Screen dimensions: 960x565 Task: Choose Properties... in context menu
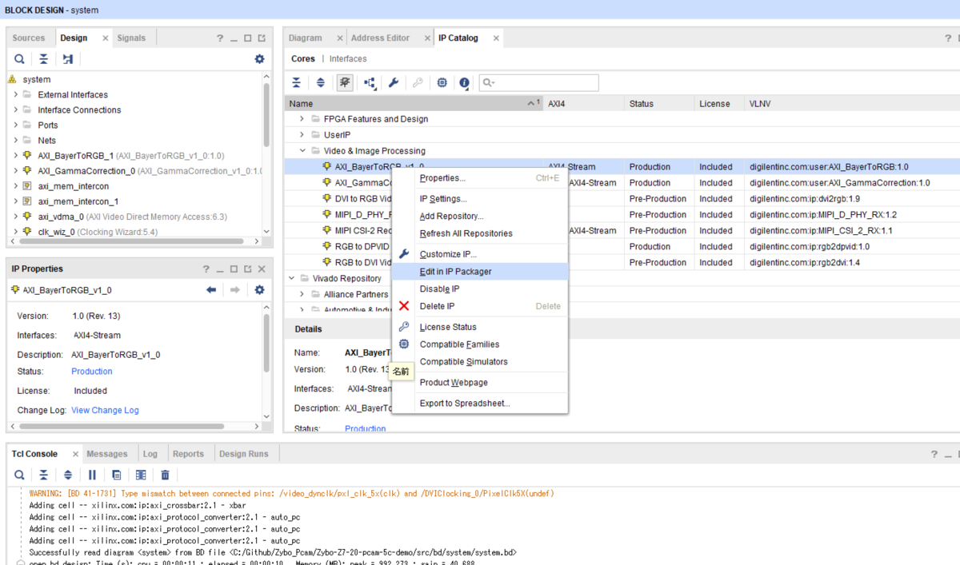480,178
